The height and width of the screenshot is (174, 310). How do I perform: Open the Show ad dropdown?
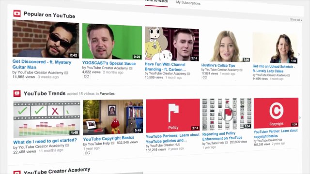click(x=296, y=19)
